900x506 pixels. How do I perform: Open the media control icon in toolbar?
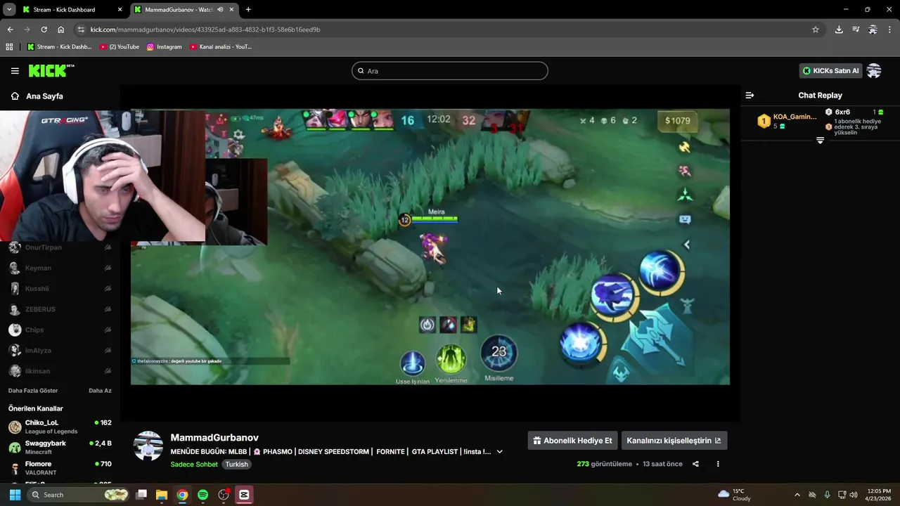click(856, 30)
